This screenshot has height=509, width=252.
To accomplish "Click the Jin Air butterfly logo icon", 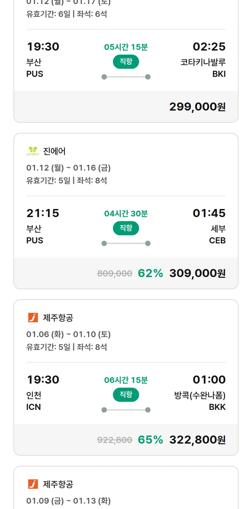I will [x=33, y=151].
